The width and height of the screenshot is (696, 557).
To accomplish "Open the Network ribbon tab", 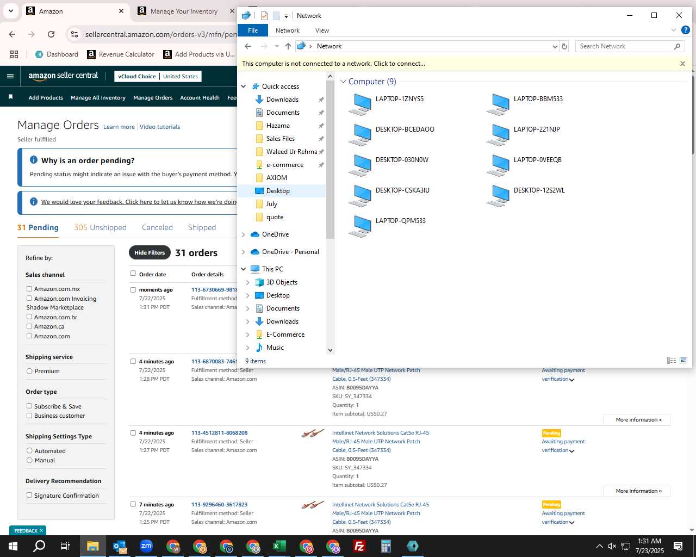I will pyautogui.click(x=288, y=30).
